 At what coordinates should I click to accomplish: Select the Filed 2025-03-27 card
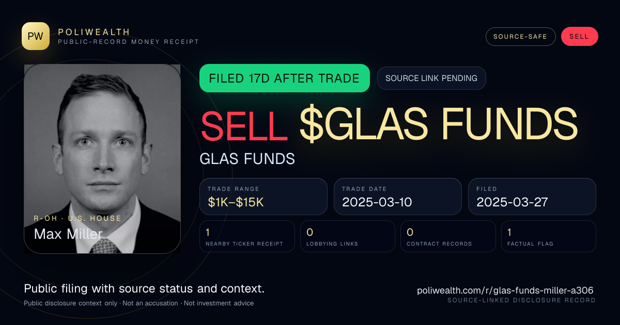tap(532, 197)
